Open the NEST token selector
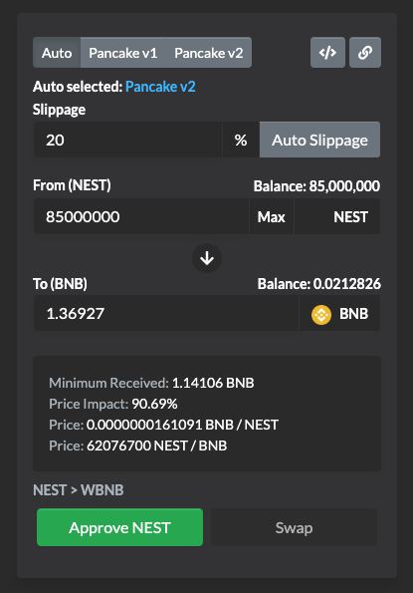Image resolution: width=413 pixels, height=593 pixels. click(337, 216)
